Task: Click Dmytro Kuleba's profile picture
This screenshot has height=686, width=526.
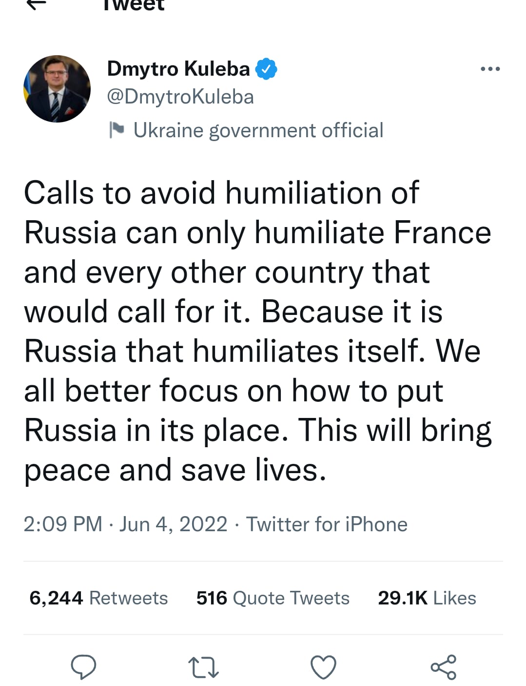Action: pyautogui.click(x=57, y=88)
